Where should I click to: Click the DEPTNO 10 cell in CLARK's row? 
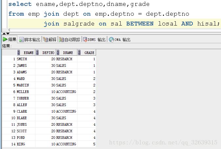click(46, 111)
